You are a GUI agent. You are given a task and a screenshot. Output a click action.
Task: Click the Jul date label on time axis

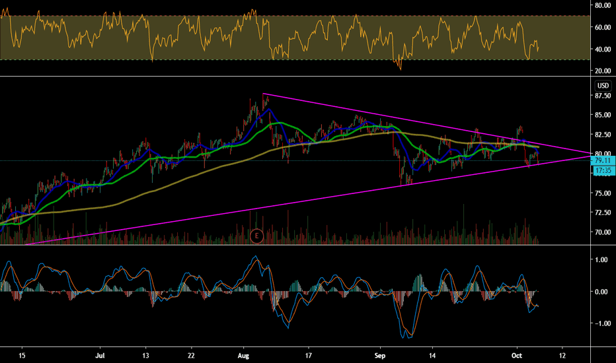[100, 356]
